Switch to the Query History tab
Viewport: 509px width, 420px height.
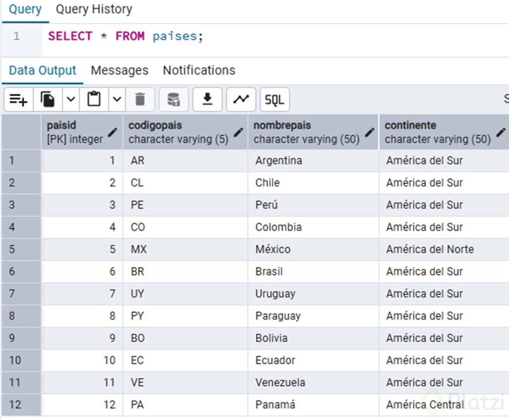[94, 9]
